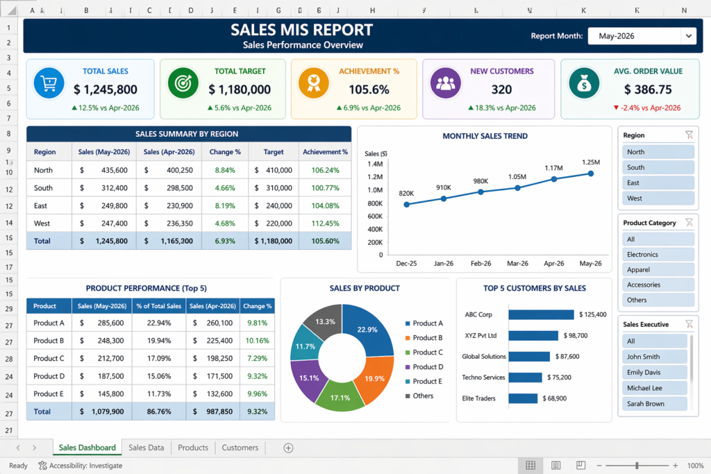Clear the Region slicer filter icon
The image size is (711, 474).
[689, 135]
